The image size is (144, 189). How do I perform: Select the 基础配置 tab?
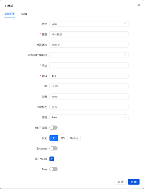[9, 14]
